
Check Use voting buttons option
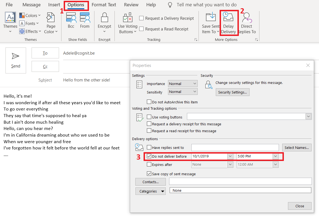pyautogui.click(x=149, y=117)
